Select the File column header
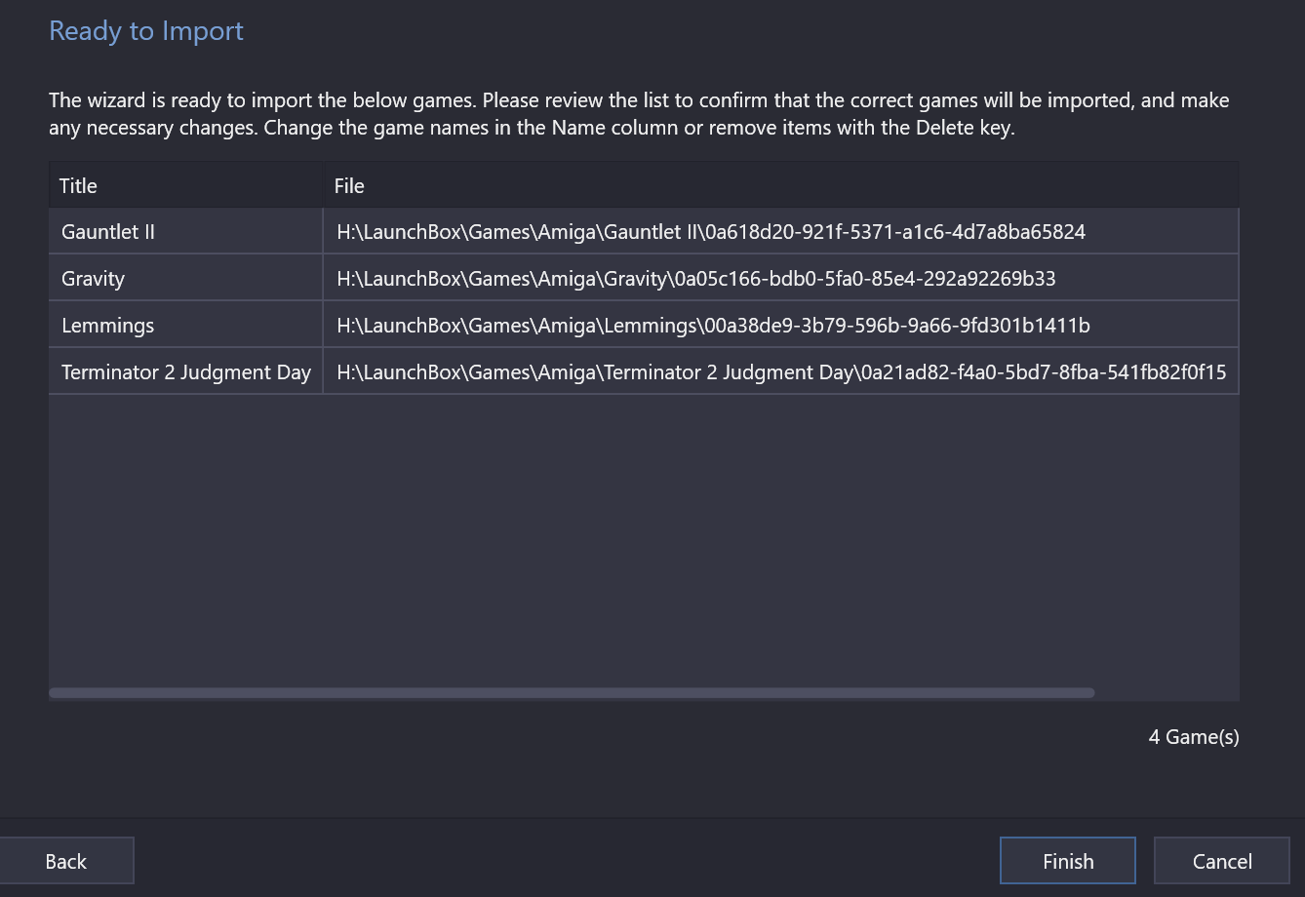 click(781, 185)
